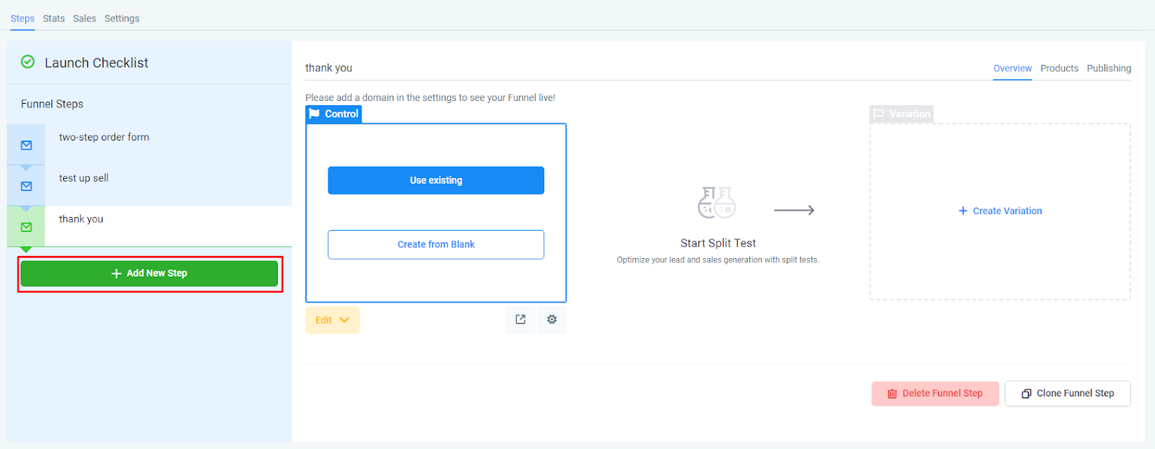This screenshot has width=1155, height=449.
Task: Open the Steps tab
Action: tap(22, 19)
